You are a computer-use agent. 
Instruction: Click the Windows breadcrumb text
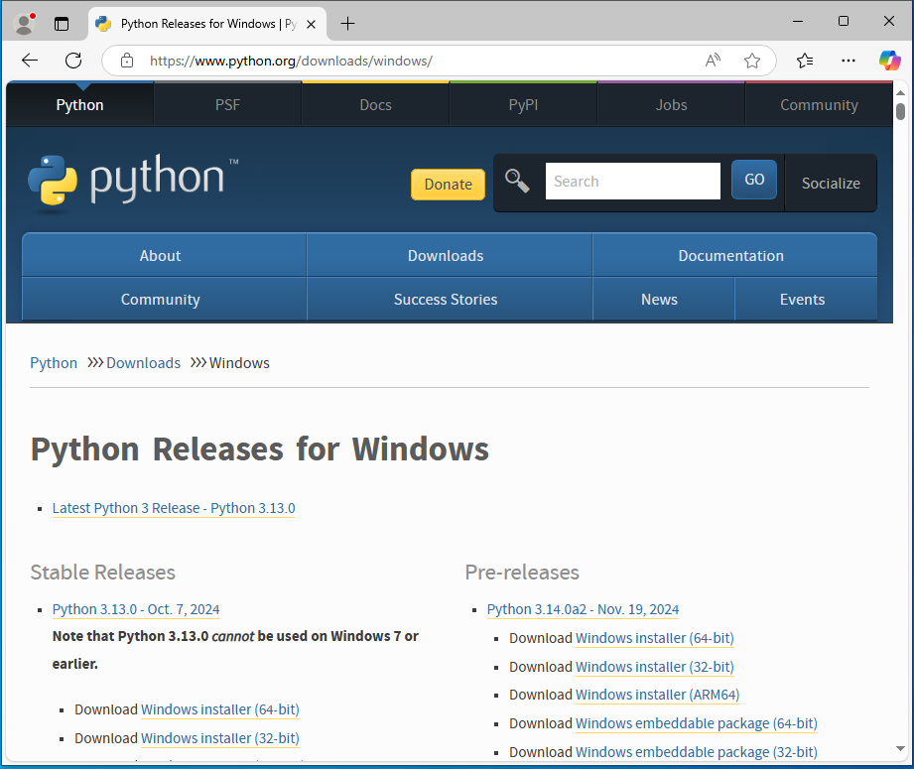(x=239, y=362)
